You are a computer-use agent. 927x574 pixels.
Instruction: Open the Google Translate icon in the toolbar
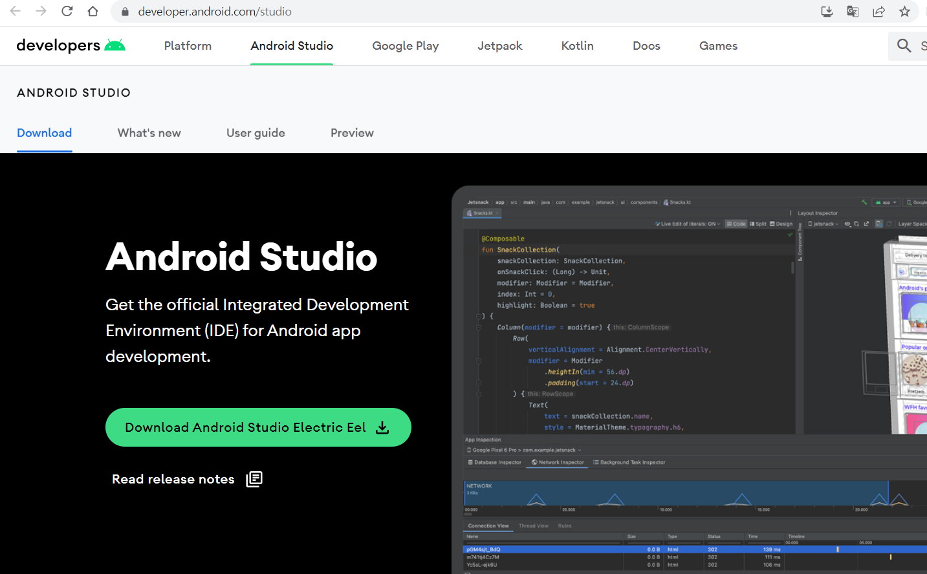click(853, 12)
